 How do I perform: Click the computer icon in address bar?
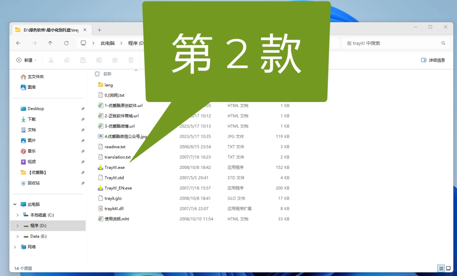click(83, 43)
